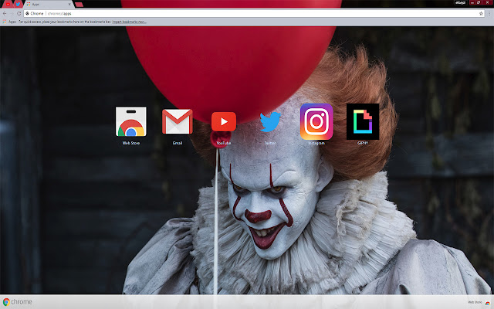Select the Apps tab
Image resolution: width=494 pixels, height=309 pixels.
click(x=47, y=5)
